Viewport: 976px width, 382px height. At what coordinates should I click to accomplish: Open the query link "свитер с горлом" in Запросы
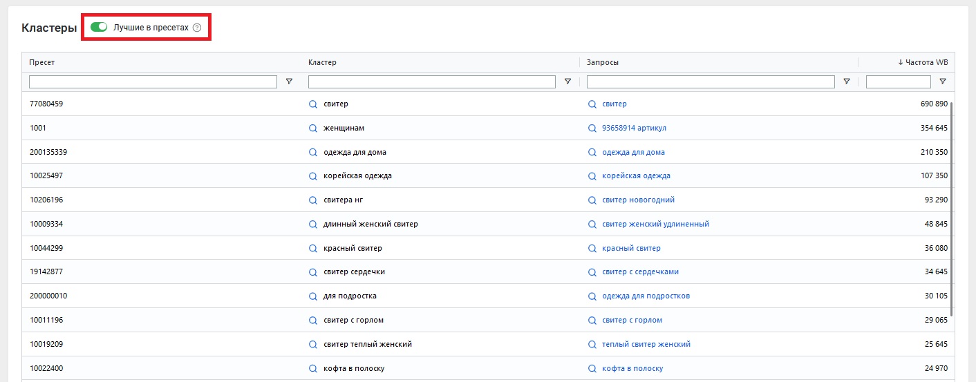click(x=632, y=321)
